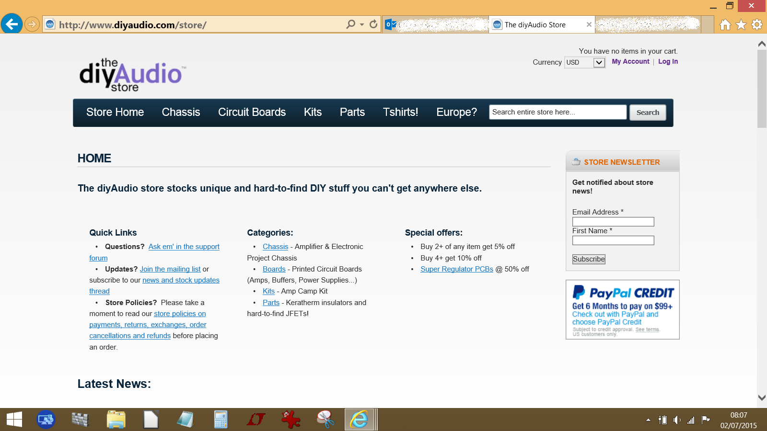767x431 pixels.
Task: Click the newsletter Email Address field
Action: (613, 222)
